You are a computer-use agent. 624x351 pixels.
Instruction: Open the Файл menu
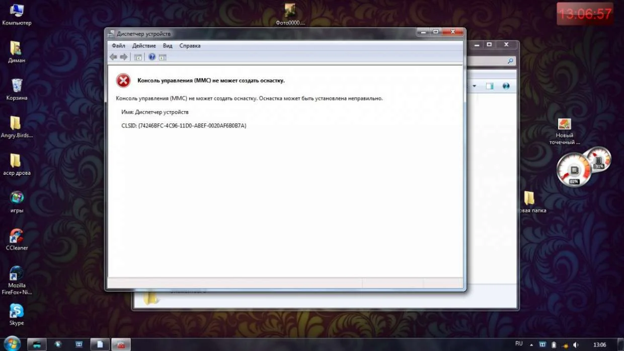click(x=119, y=46)
